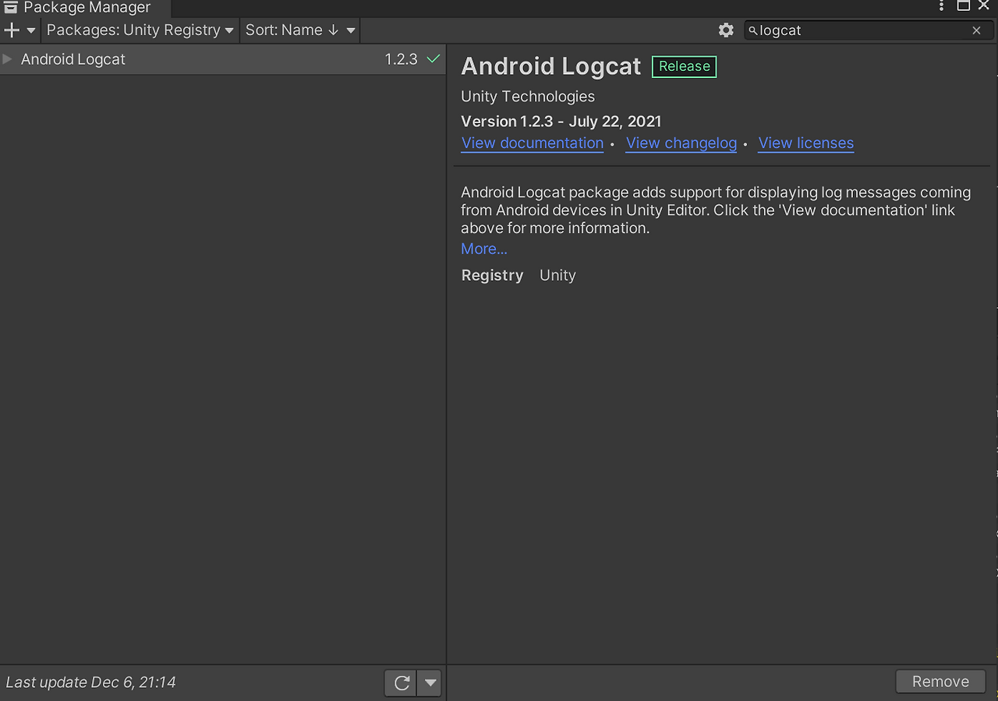Open the View documentation link
The image size is (998, 701).
[533, 143]
